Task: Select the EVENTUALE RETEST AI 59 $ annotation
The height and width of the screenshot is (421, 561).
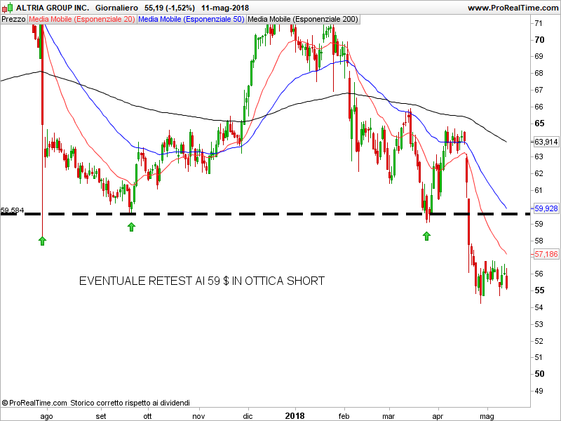Action: 202,281
